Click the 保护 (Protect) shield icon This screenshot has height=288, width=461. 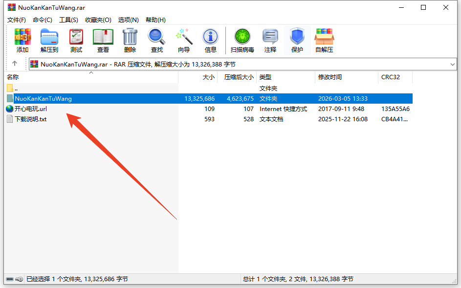297,40
